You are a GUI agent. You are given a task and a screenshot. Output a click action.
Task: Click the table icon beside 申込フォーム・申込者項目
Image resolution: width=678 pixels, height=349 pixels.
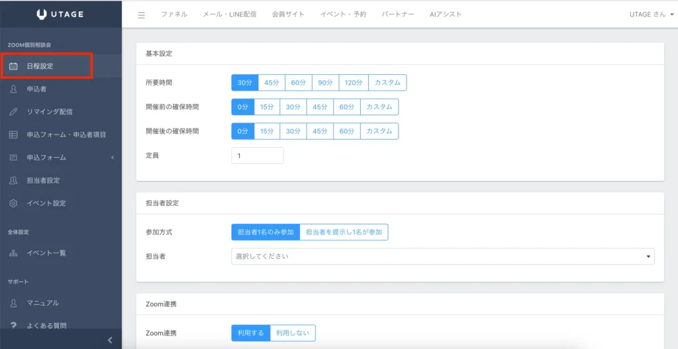point(13,134)
